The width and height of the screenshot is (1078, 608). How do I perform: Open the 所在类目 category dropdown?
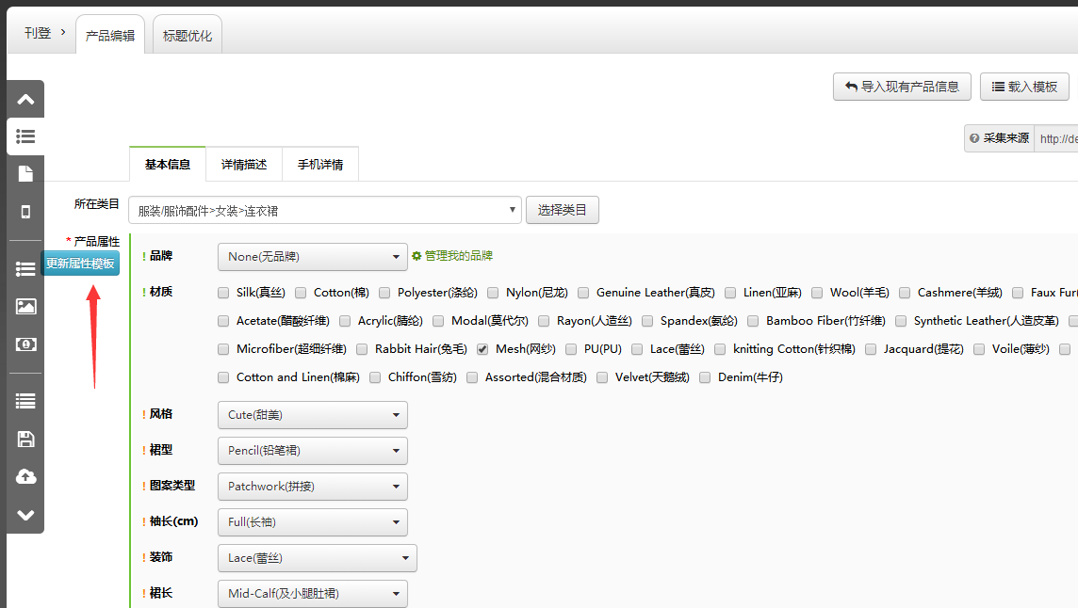(x=324, y=210)
